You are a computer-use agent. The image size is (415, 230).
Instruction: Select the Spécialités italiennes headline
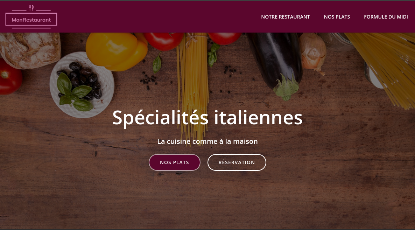click(x=207, y=118)
